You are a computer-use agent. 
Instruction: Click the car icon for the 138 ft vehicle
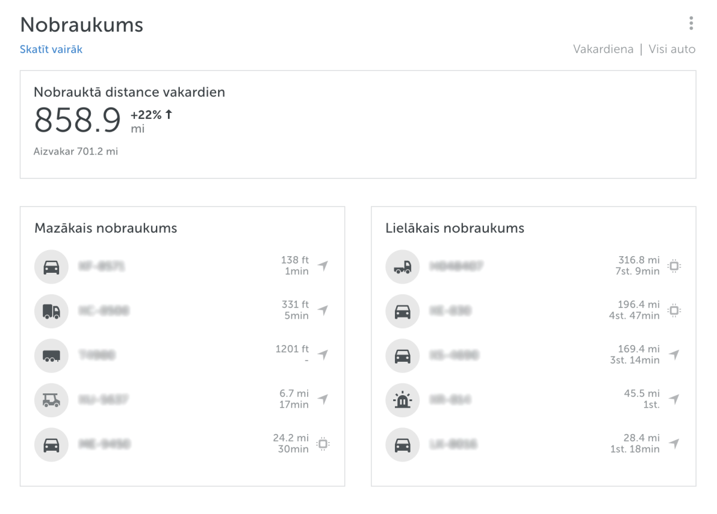pyautogui.click(x=51, y=267)
